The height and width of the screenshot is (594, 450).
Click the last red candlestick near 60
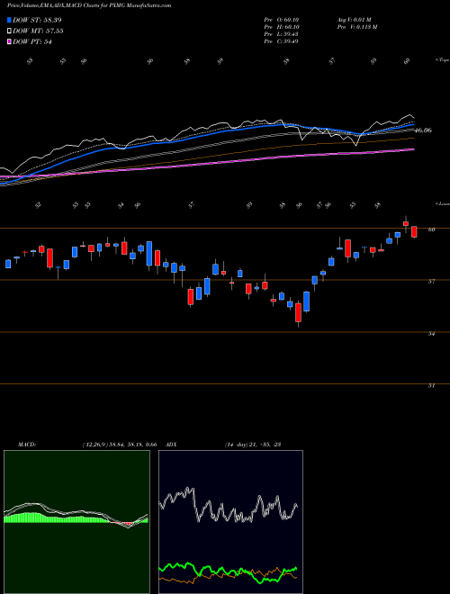[x=414, y=232]
